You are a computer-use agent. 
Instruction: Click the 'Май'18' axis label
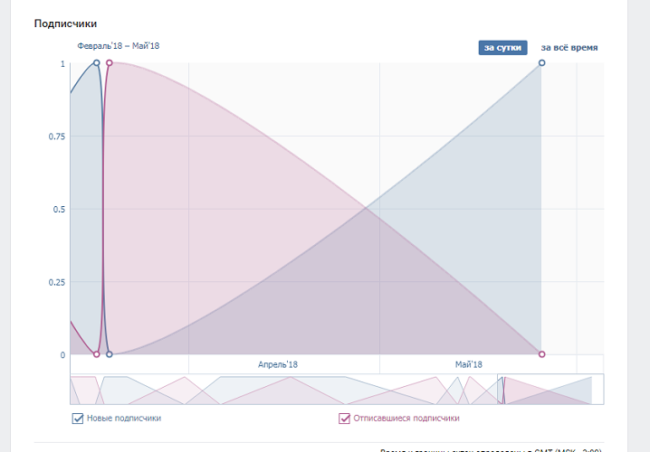point(469,364)
